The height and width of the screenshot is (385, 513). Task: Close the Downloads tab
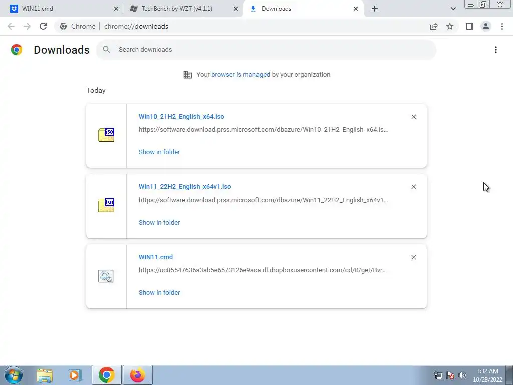click(x=356, y=9)
